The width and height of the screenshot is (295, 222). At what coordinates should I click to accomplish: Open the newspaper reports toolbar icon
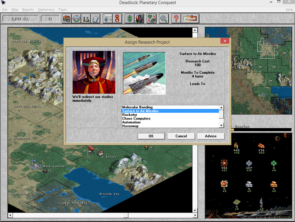pyautogui.click(x=96, y=18)
